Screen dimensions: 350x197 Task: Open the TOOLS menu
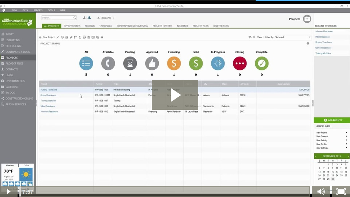pyautogui.click(x=52, y=10)
